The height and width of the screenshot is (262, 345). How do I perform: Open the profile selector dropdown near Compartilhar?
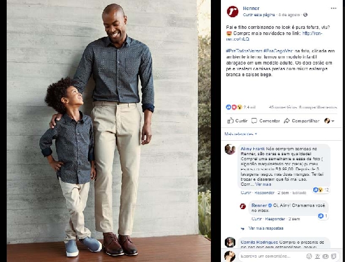[x=329, y=121]
